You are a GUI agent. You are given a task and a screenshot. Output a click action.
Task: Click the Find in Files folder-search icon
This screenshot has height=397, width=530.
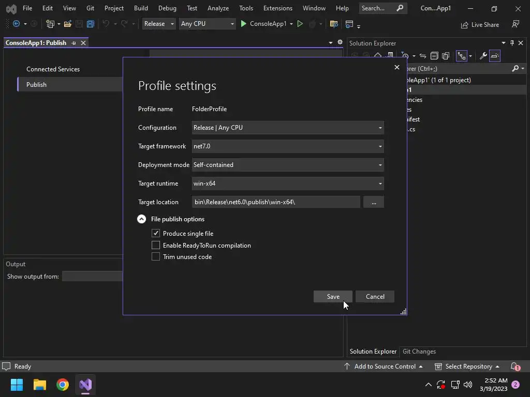pyautogui.click(x=334, y=24)
